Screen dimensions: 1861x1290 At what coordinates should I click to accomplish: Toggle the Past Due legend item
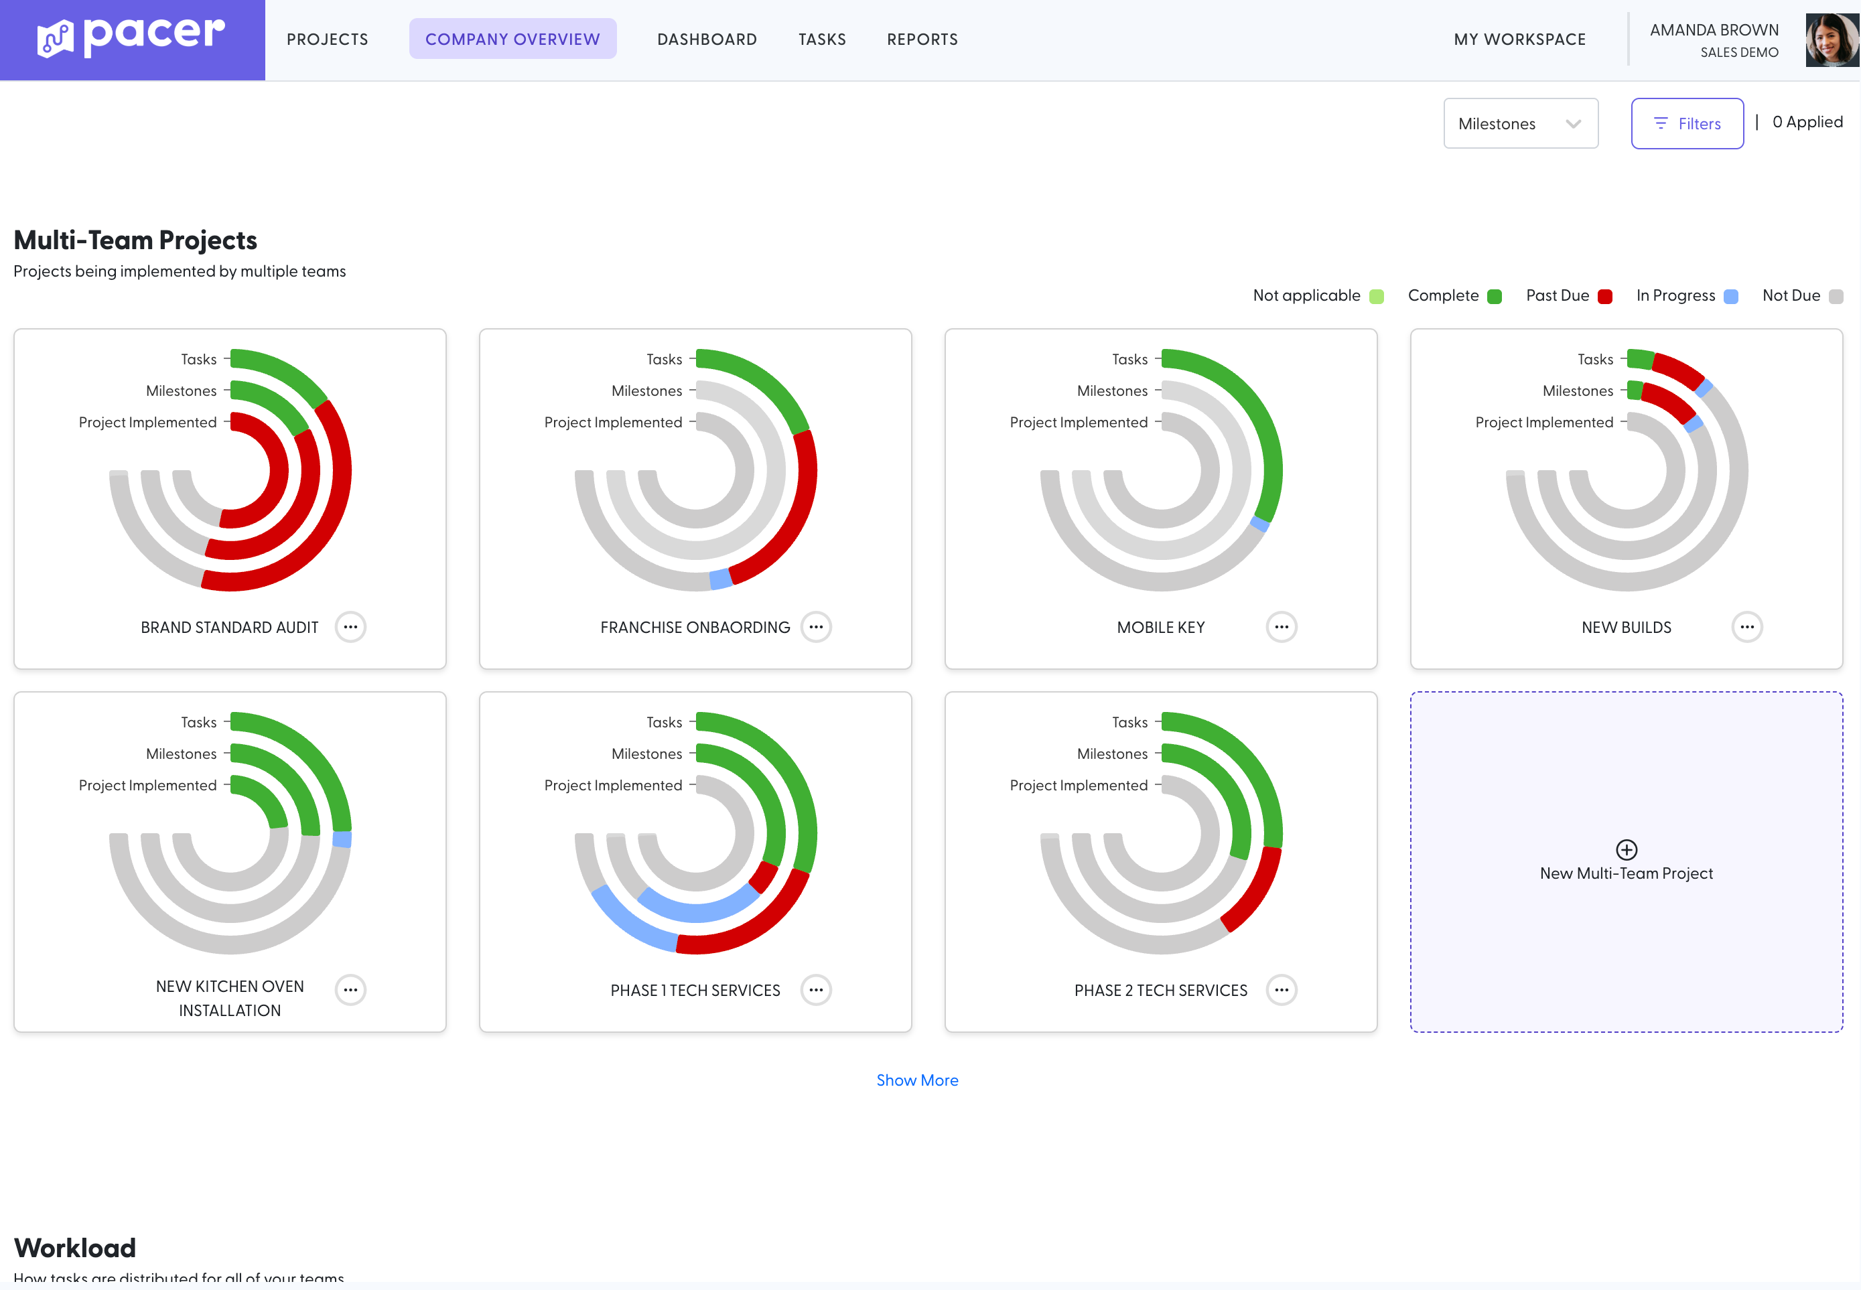[1604, 296]
